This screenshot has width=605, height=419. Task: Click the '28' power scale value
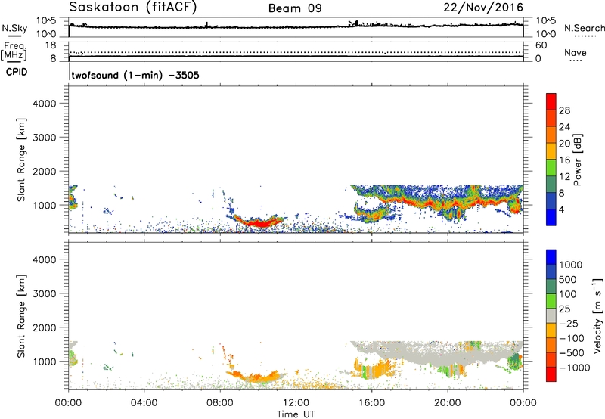[x=564, y=110]
